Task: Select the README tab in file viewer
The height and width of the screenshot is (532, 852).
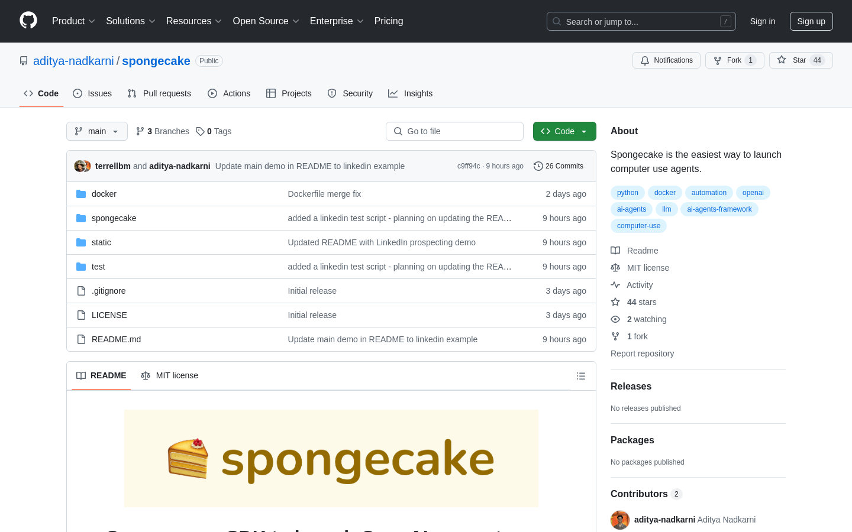Action: click(x=101, y=375)
